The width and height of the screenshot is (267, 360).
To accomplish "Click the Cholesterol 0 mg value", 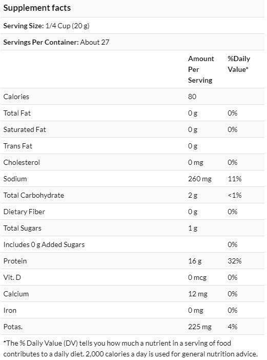I will tap(195, 163).
